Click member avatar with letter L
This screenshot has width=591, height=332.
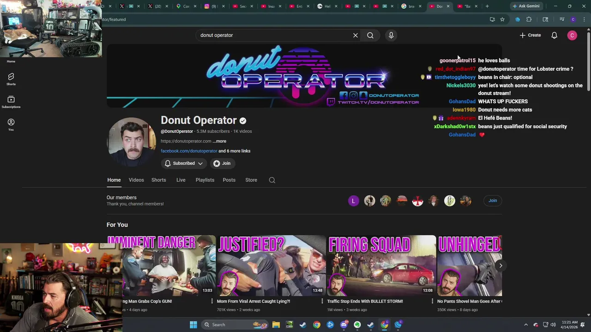353,201
